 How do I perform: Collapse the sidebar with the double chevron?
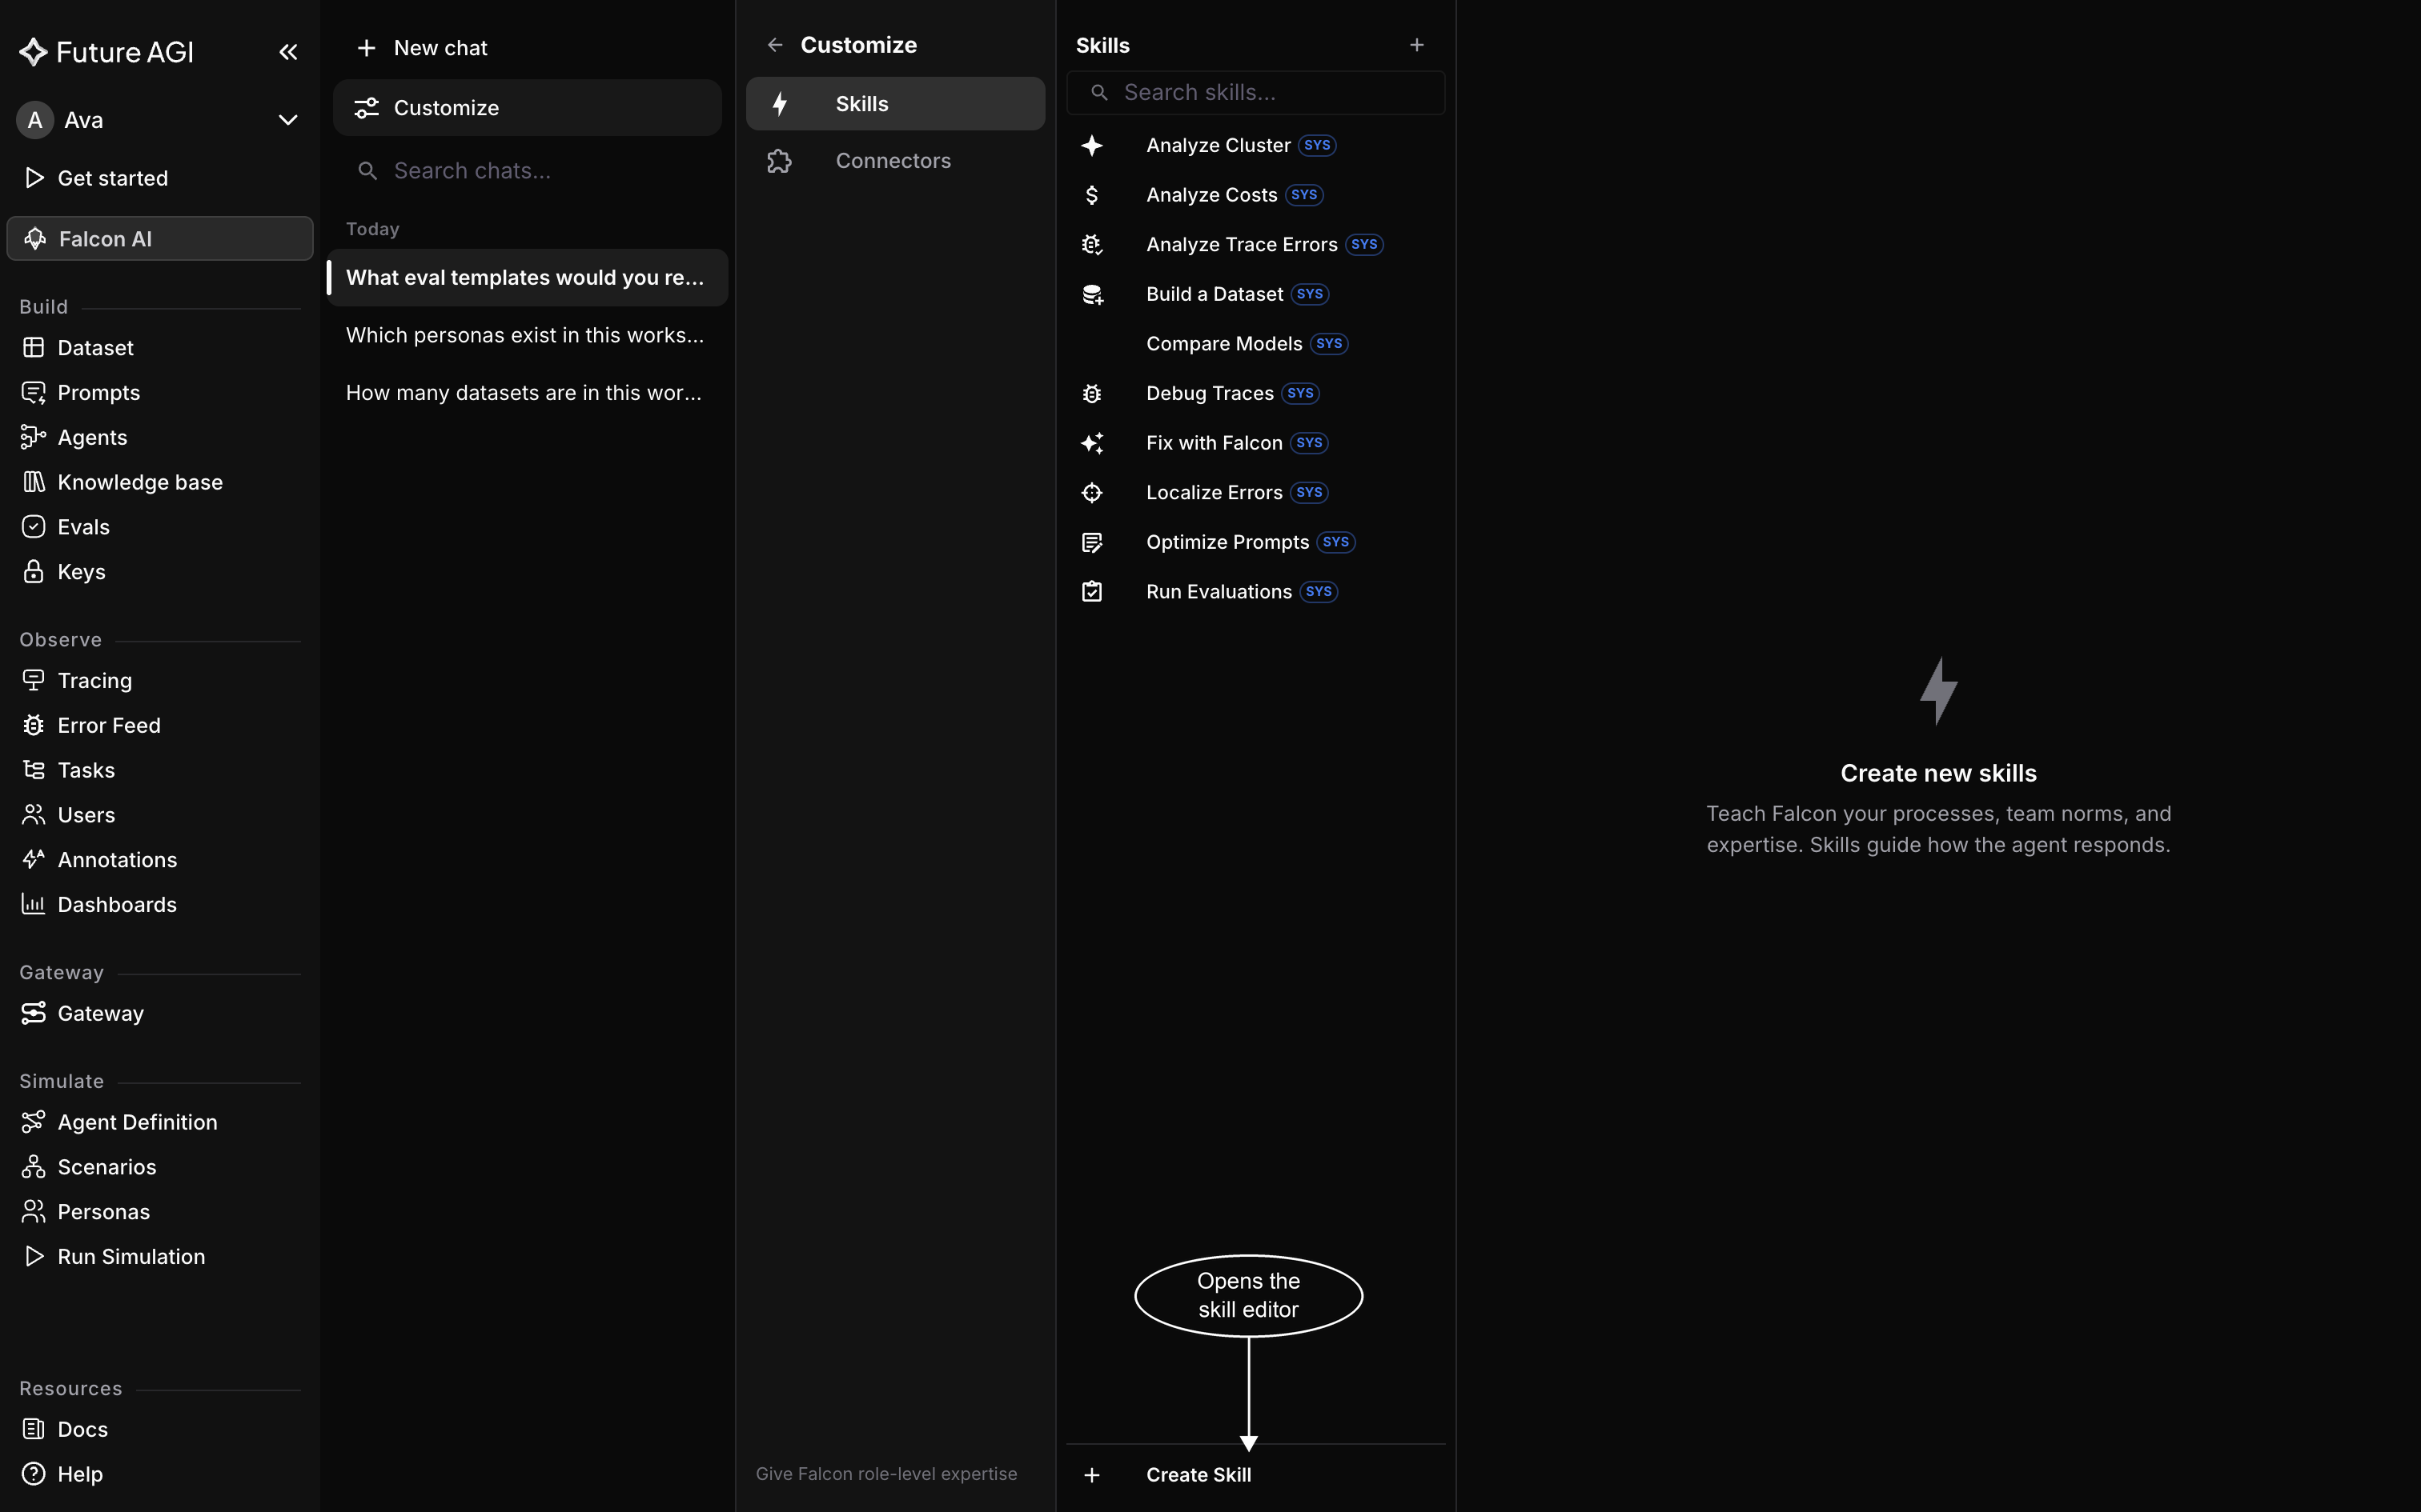288,52
